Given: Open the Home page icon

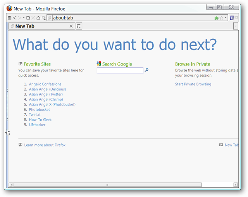Looking at the screenshot, I should click(38, 18).
